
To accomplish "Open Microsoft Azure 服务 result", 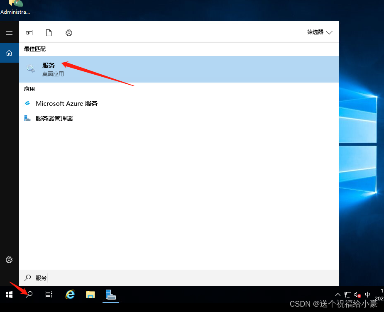I will [179, 103].
